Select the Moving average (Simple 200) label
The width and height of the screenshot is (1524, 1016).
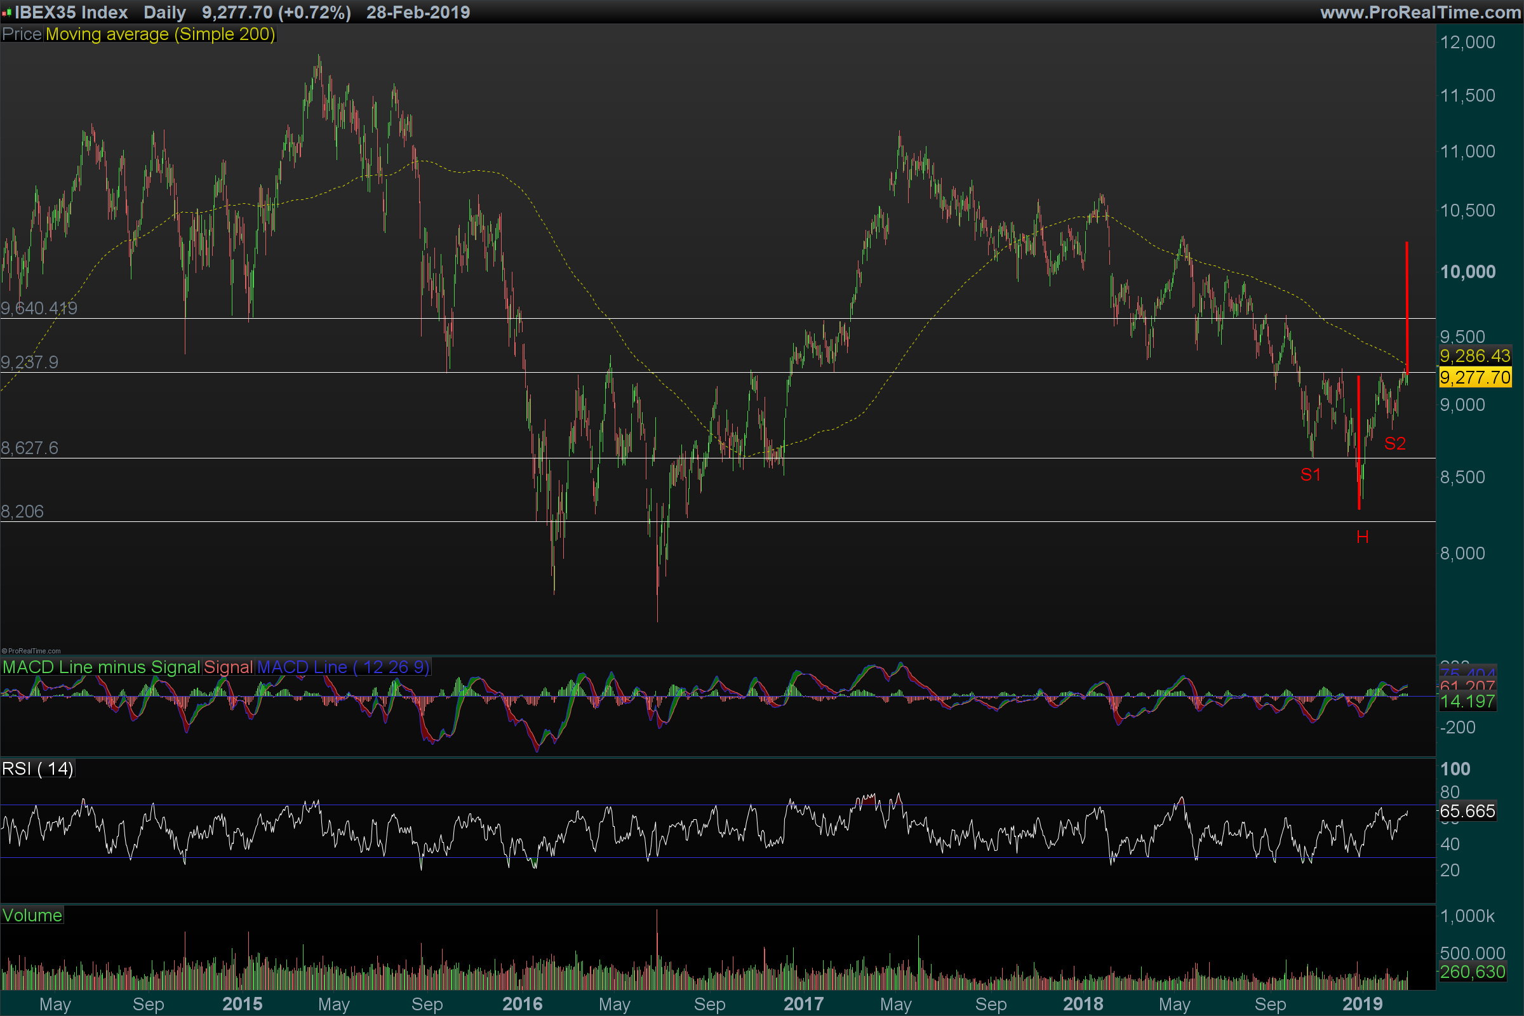coord(160,34)
